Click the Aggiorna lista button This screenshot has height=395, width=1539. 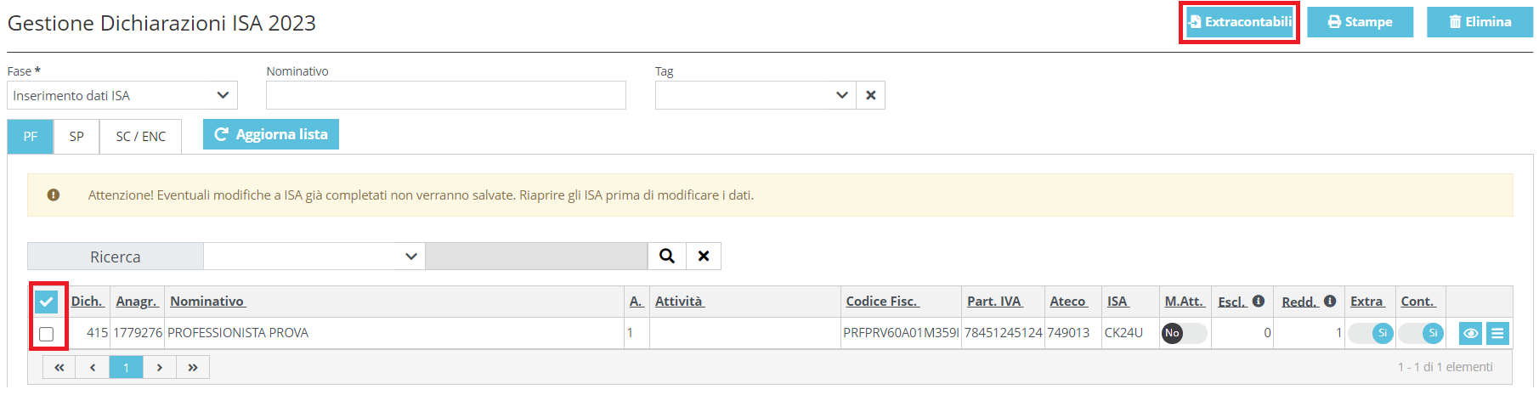coord(271,134)
